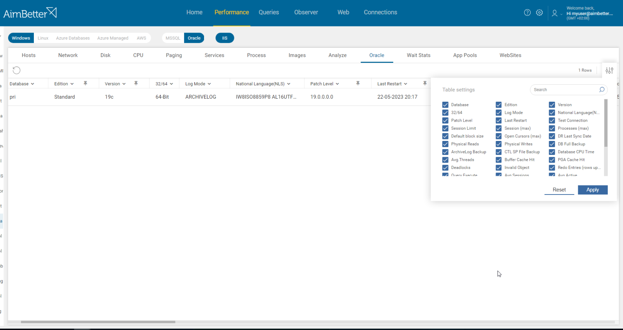Uncheck the Version column checkbox
The height and width of the screenshot is (330, 623).
(552, 105)
